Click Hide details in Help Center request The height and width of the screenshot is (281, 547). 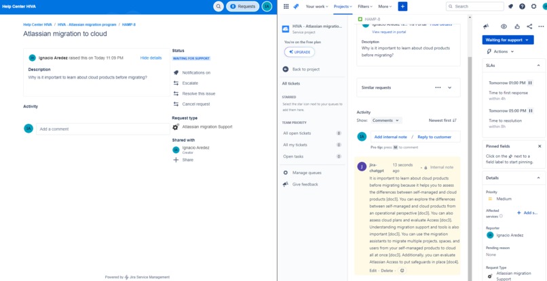(151, 58)
